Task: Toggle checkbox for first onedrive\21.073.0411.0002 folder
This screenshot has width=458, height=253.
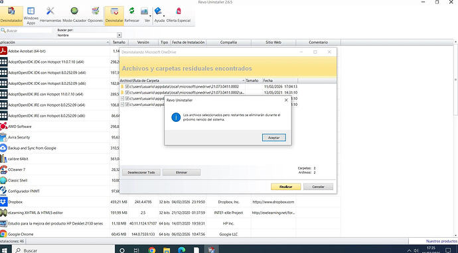Action: click(x=127, y=87)
